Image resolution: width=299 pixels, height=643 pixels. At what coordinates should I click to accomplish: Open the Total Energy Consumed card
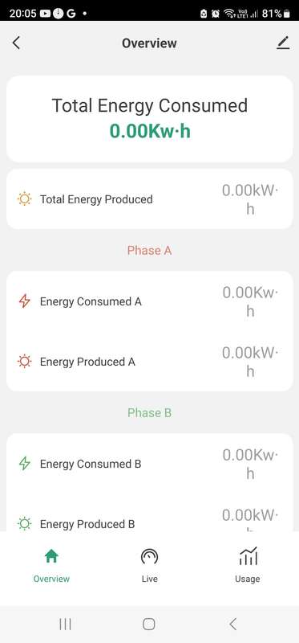point(150,119)
